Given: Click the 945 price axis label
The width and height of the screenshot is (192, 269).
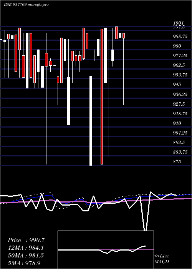Looking at the screenshot, I should pos(177,85).
